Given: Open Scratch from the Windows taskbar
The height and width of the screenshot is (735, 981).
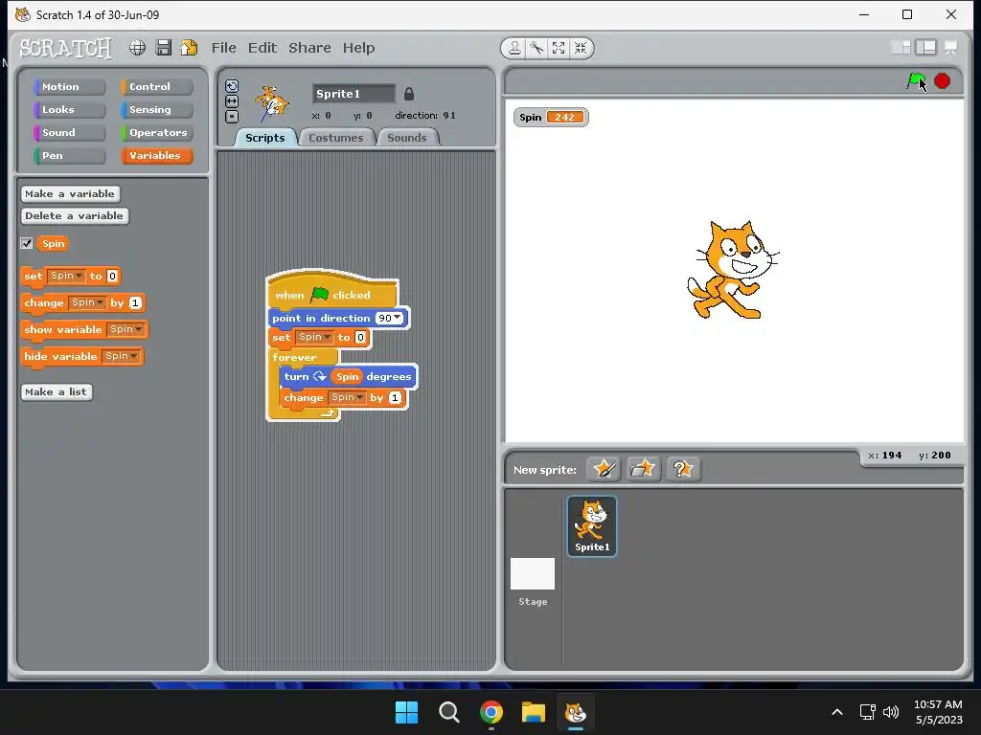Looking at the screenshot, I should click(x=575, y=712).
